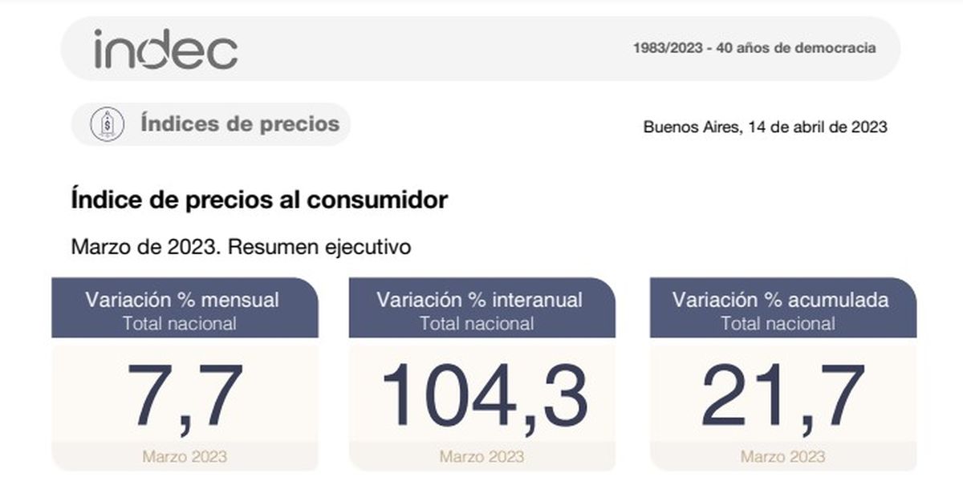Click the price index coin icon
963x481 pixels.
107,125
